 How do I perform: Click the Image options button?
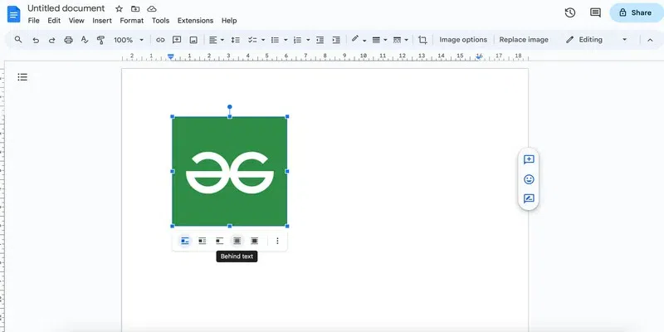click(463, 40)
